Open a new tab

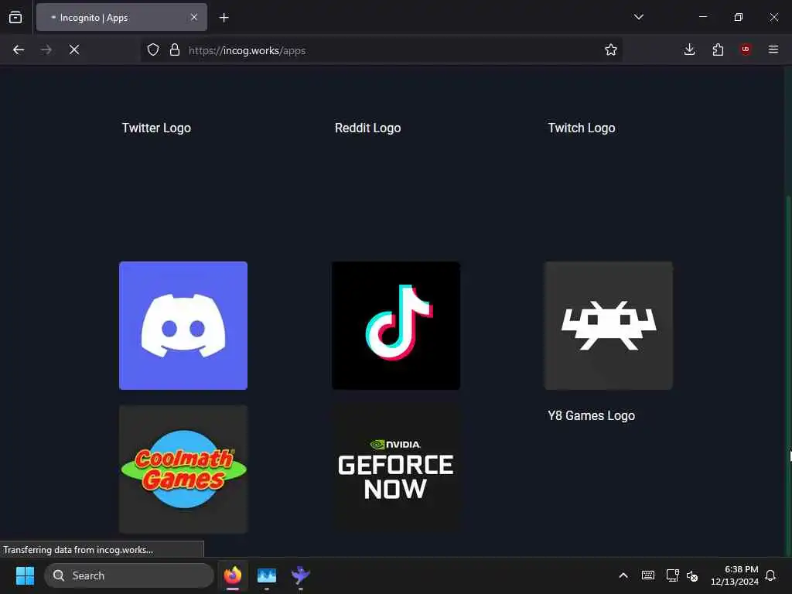(x=224, y=18)
